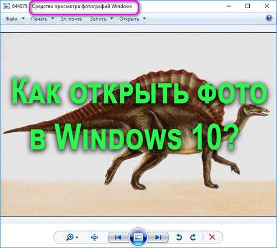Click the photo viewer window icon
This screenshot has height=248, width=277.
click(7, 6)
